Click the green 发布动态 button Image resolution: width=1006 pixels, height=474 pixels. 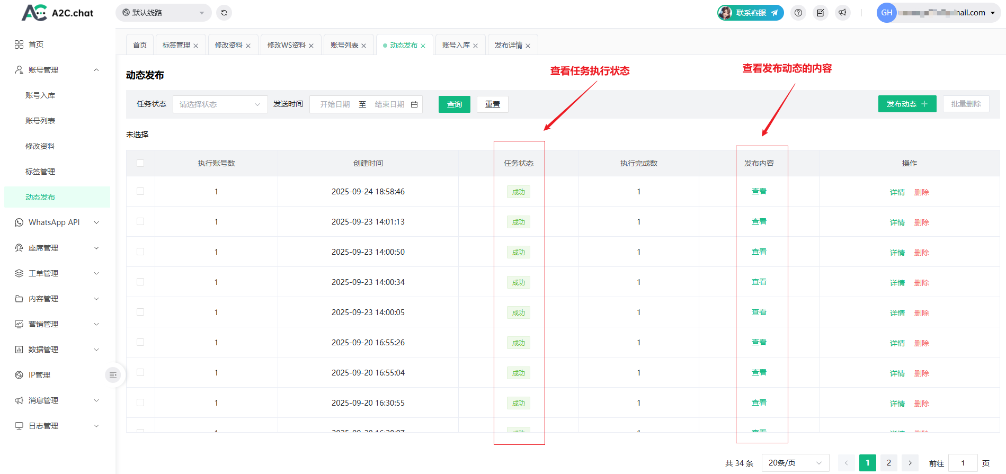tap(907, 104)
